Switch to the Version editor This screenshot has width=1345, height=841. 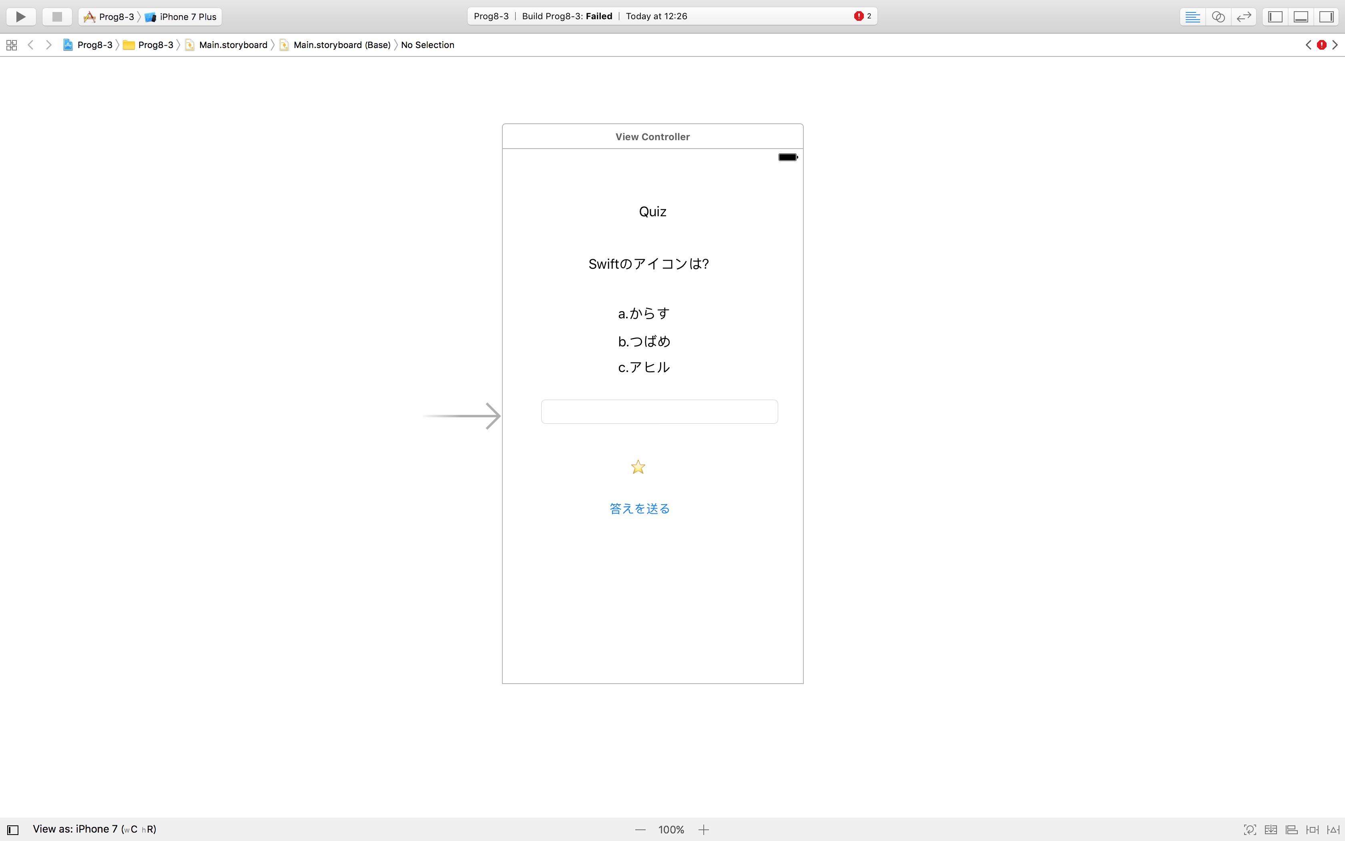point(1243,16)
